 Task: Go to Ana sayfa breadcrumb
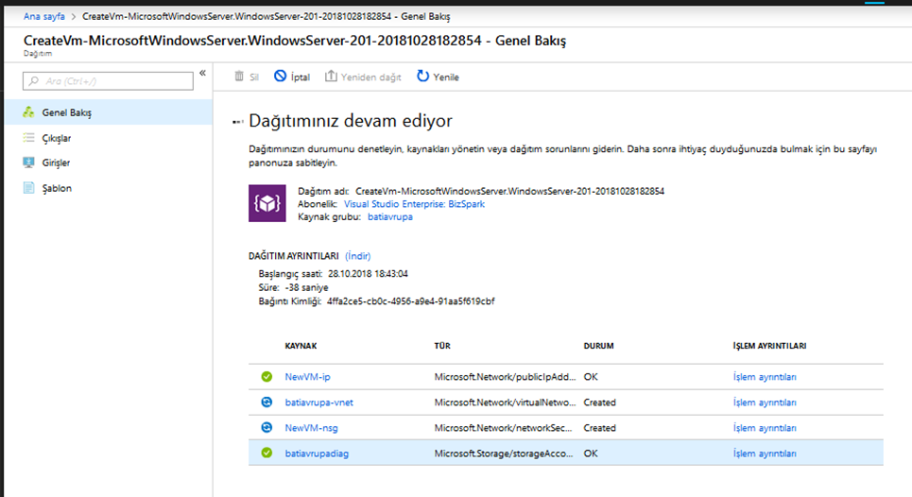coord(44,16)
